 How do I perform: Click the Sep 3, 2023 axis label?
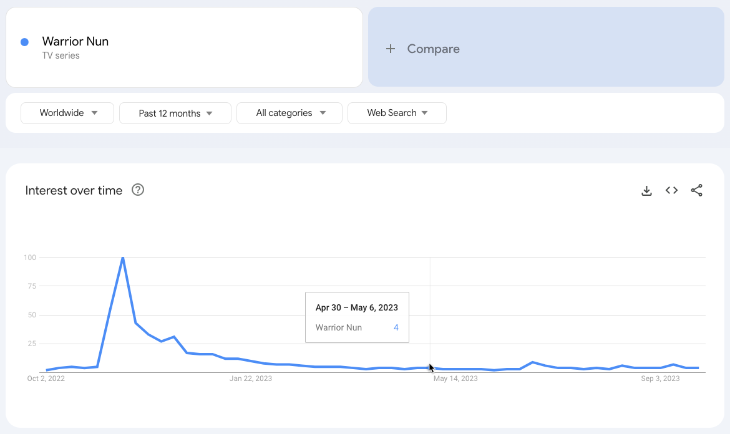tap(660, 378)
